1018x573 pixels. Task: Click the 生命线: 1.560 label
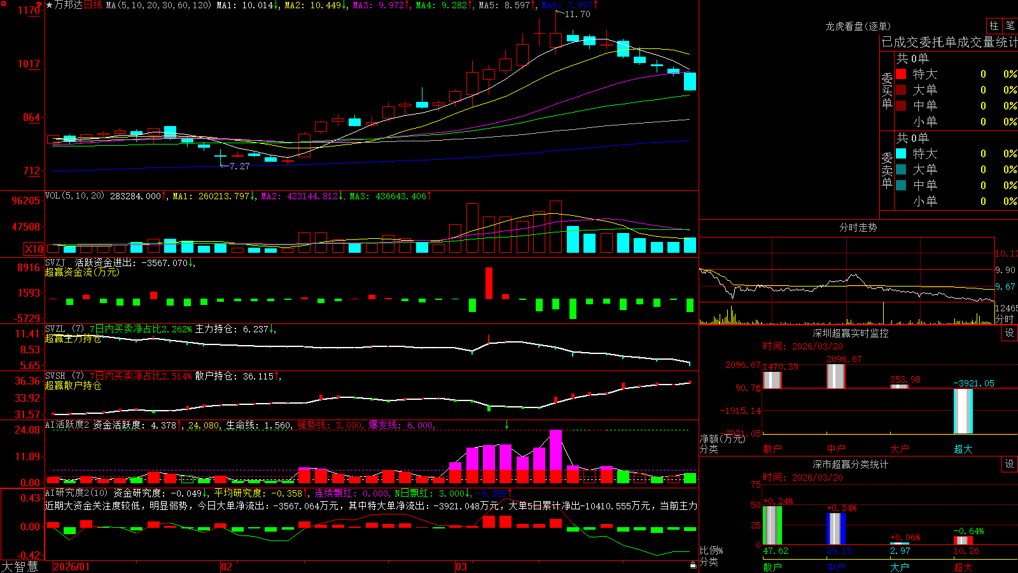[259, 425]
